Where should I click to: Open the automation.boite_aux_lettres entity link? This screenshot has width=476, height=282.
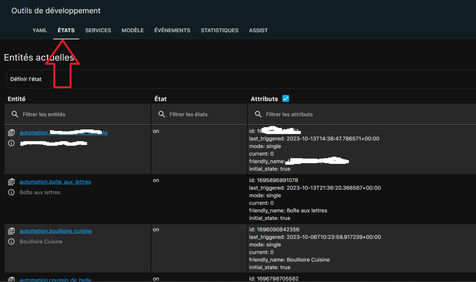point(55,182)
